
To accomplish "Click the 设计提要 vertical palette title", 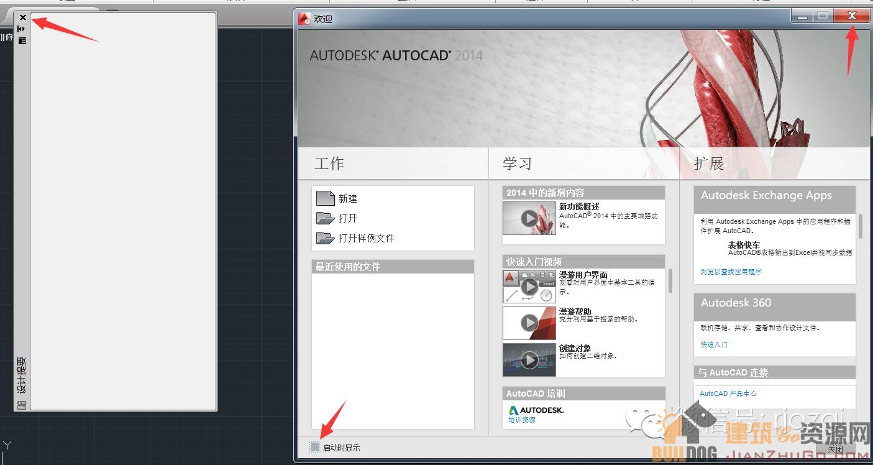I will [22, 375].
